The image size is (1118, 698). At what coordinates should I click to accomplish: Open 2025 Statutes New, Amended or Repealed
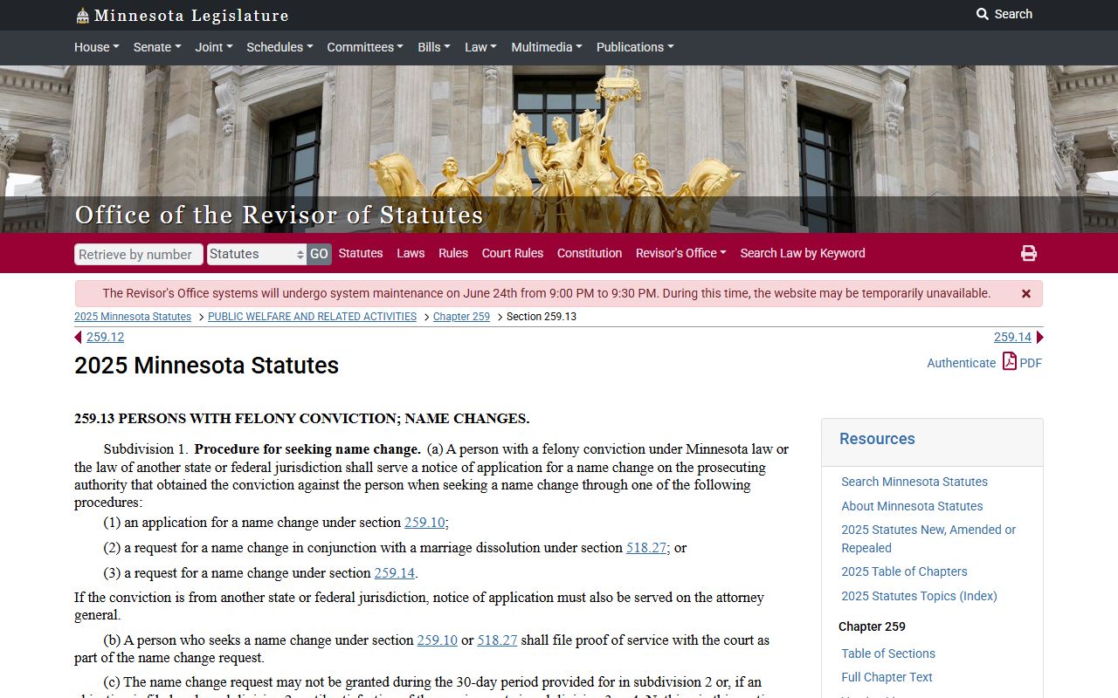pyautogui.click(x=928, y=539)
